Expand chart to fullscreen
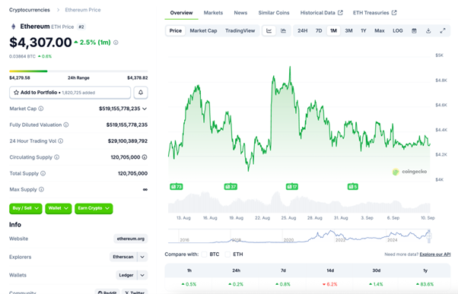458x294 pixels. [443, 30]
